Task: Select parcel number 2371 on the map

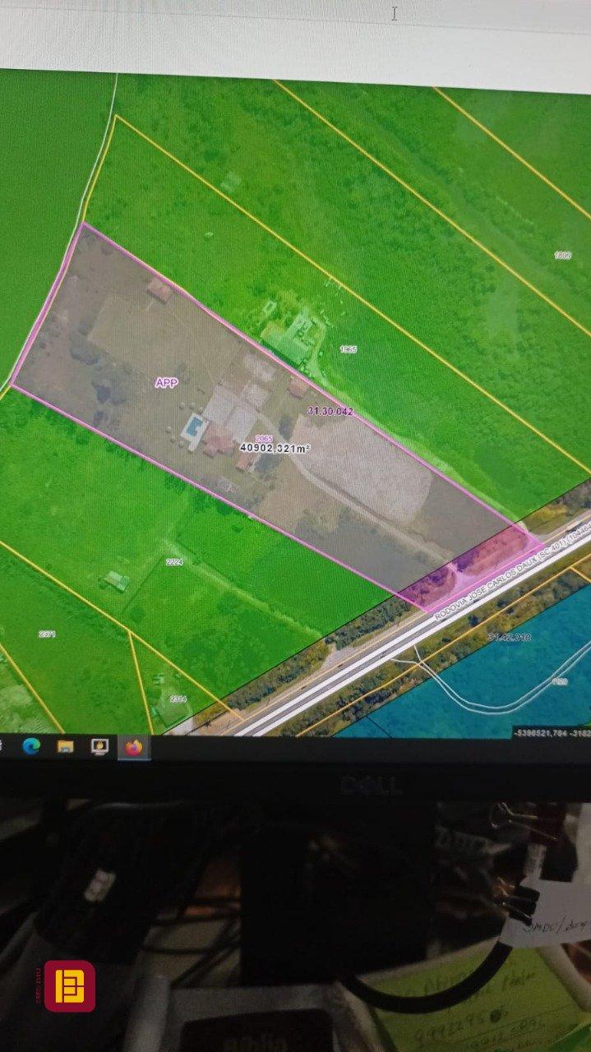Action: click(x=47, y=634)
